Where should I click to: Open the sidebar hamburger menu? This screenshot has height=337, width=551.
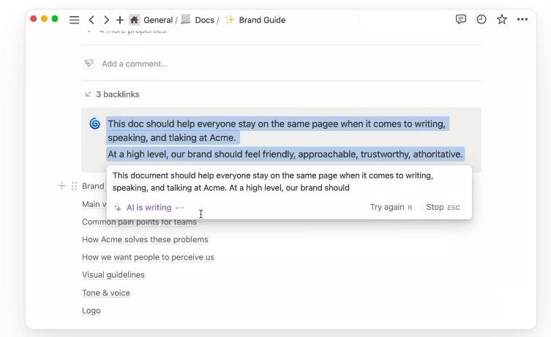tap(74, 20)
